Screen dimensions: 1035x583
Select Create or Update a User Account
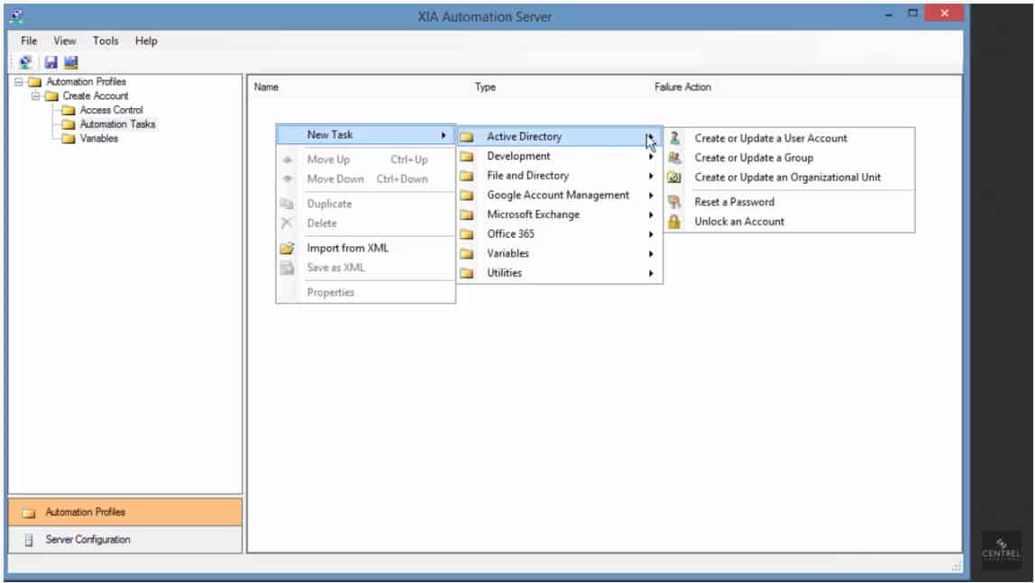(789, 138)
